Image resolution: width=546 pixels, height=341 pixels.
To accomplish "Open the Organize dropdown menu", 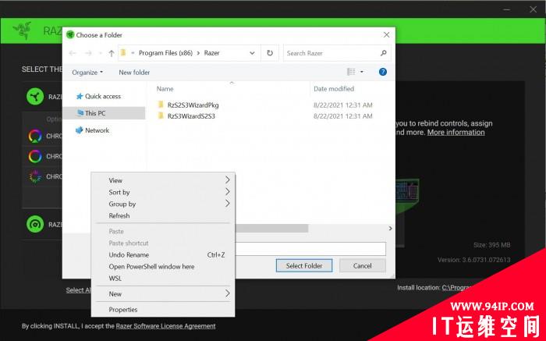I will [x=87, y=73].
